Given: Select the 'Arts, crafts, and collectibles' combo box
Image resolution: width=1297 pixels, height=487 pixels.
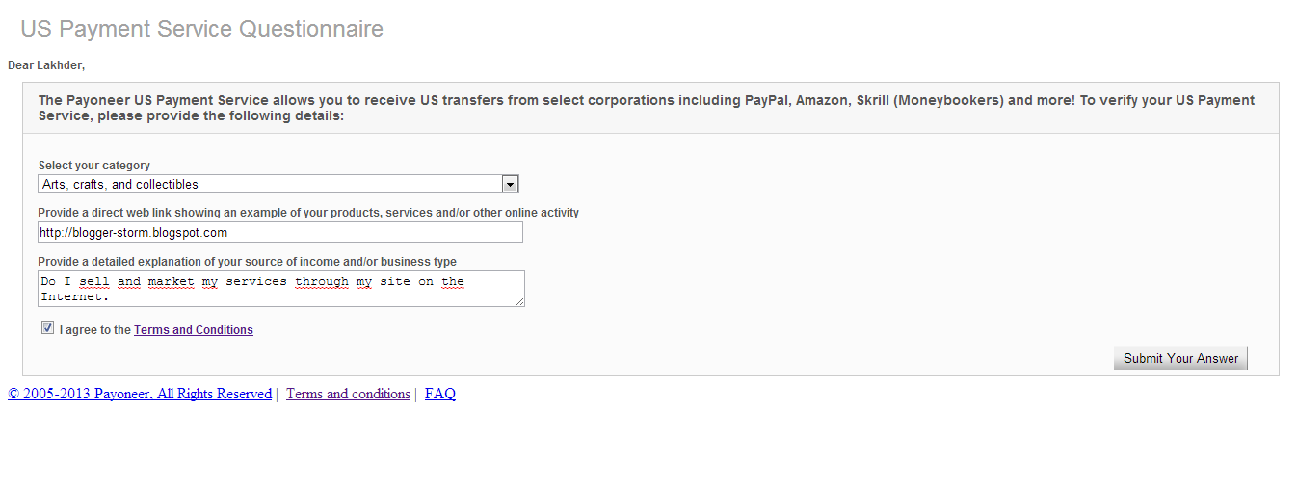Looking at the screenshot, I should (278, 184).
